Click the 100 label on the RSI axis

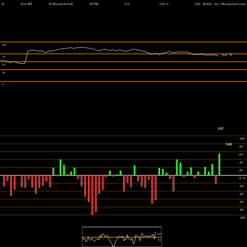tap(4, 45)
